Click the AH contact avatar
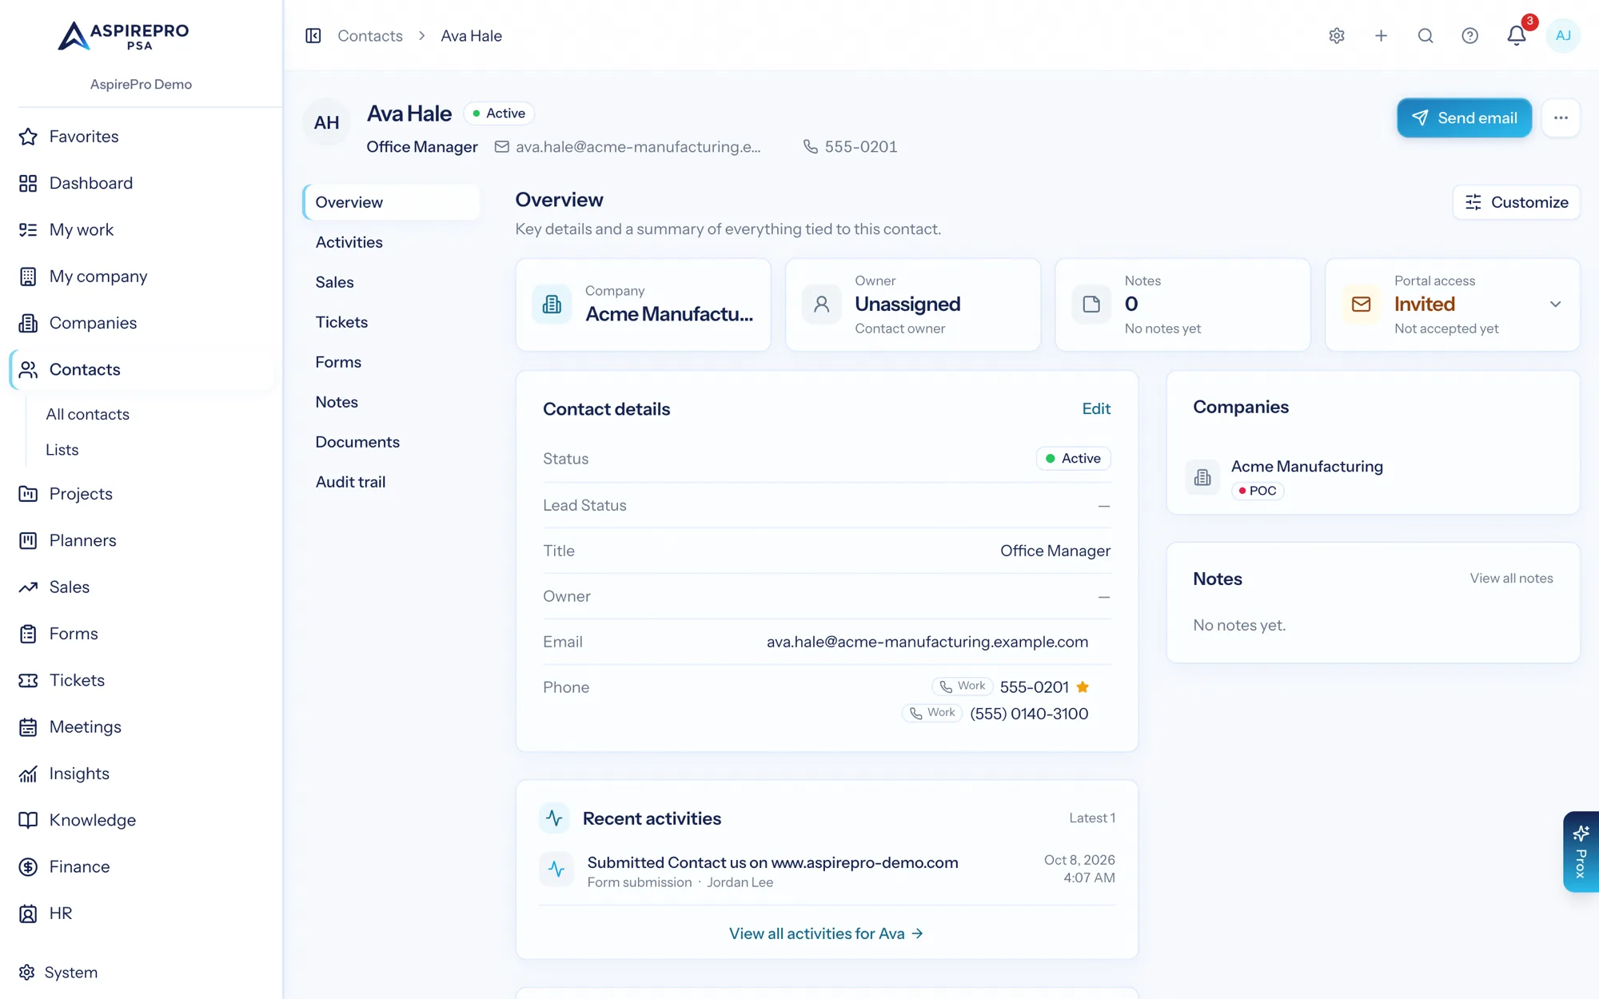The image size is (1599, 999). [326, 123]
